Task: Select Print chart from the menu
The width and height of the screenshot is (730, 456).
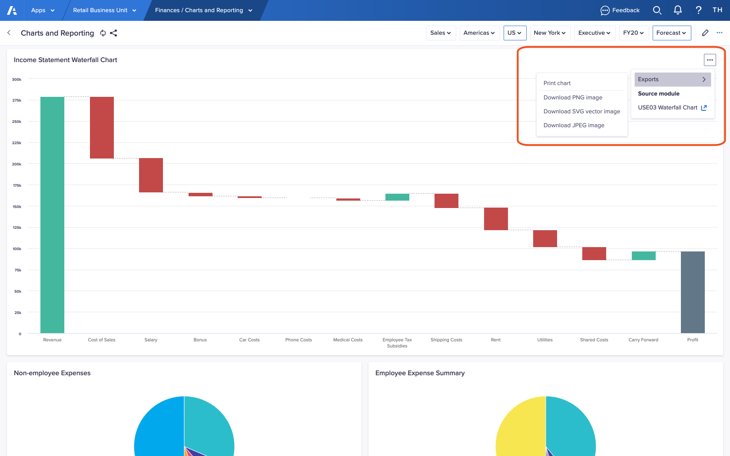Action: click(557, 83)
